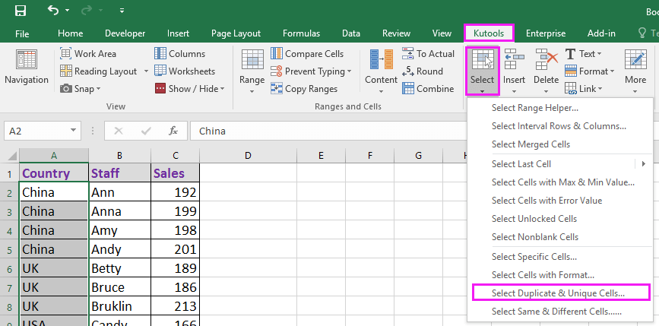This screenshot has height=326, width=659.
Task: Click the Compare Cells icon
Action: pyautogui.click(x=277, y=53)
